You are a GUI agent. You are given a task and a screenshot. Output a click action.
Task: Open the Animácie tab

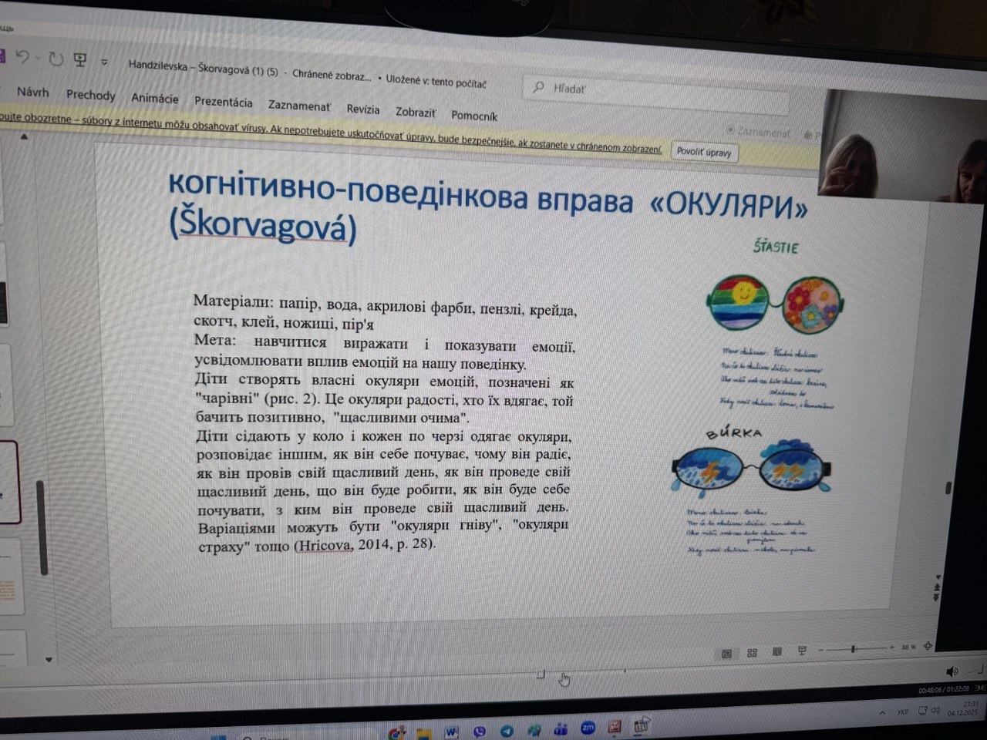click(154, 98)
